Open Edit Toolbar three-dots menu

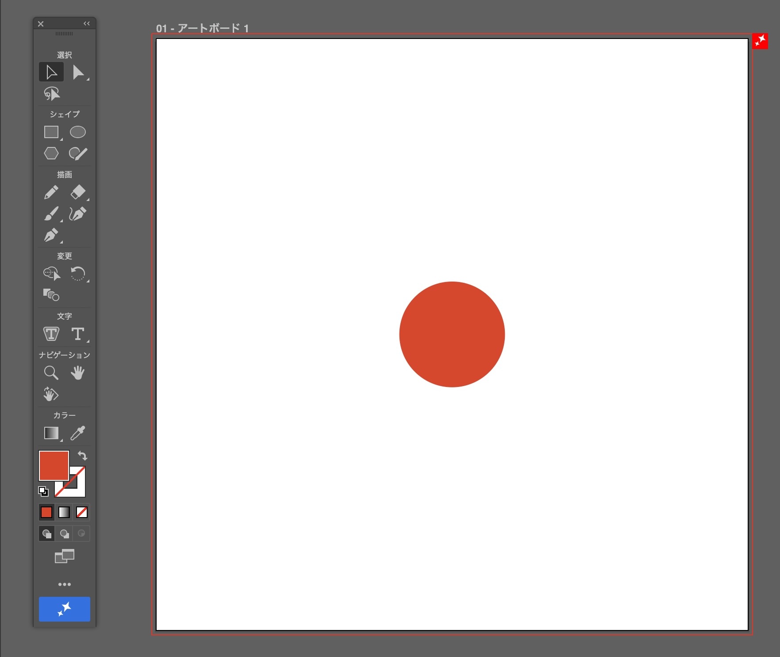coord(65,584)
